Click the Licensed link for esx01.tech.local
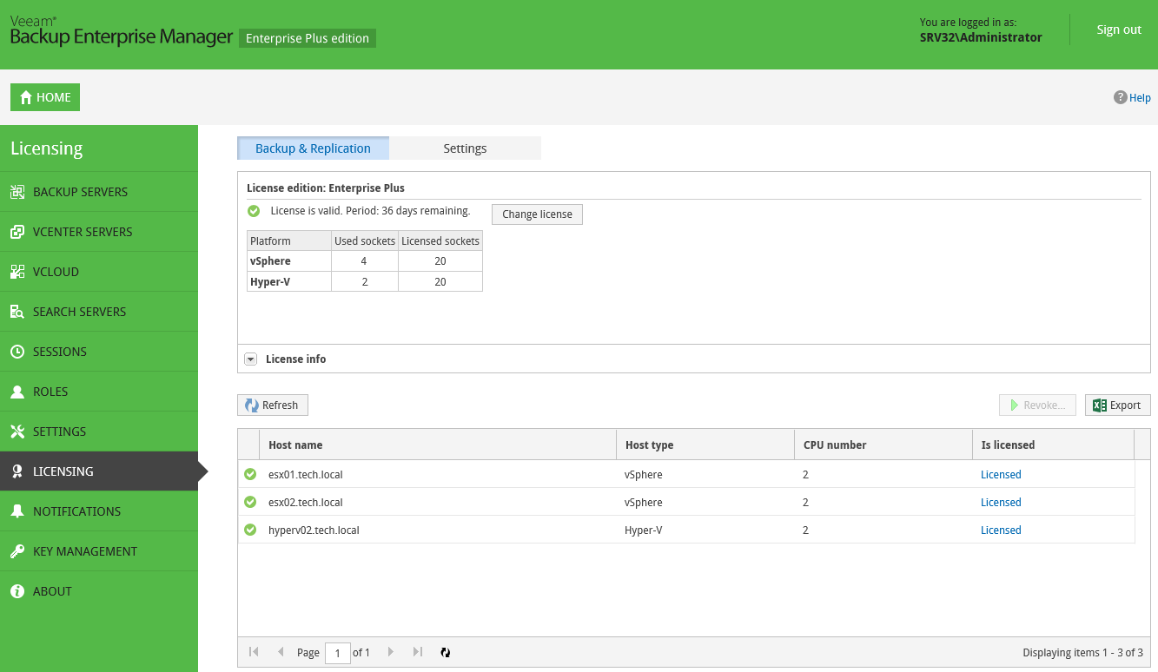The image size is (1158, 672). click(1001, 475)
